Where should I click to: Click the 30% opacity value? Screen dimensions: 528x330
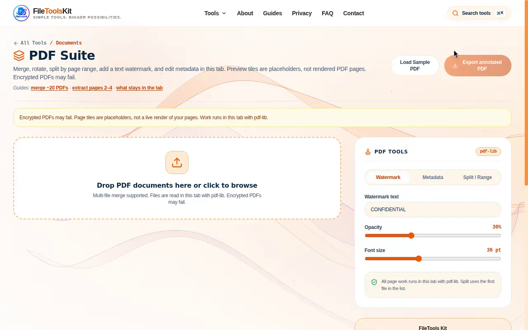point(497,227)
